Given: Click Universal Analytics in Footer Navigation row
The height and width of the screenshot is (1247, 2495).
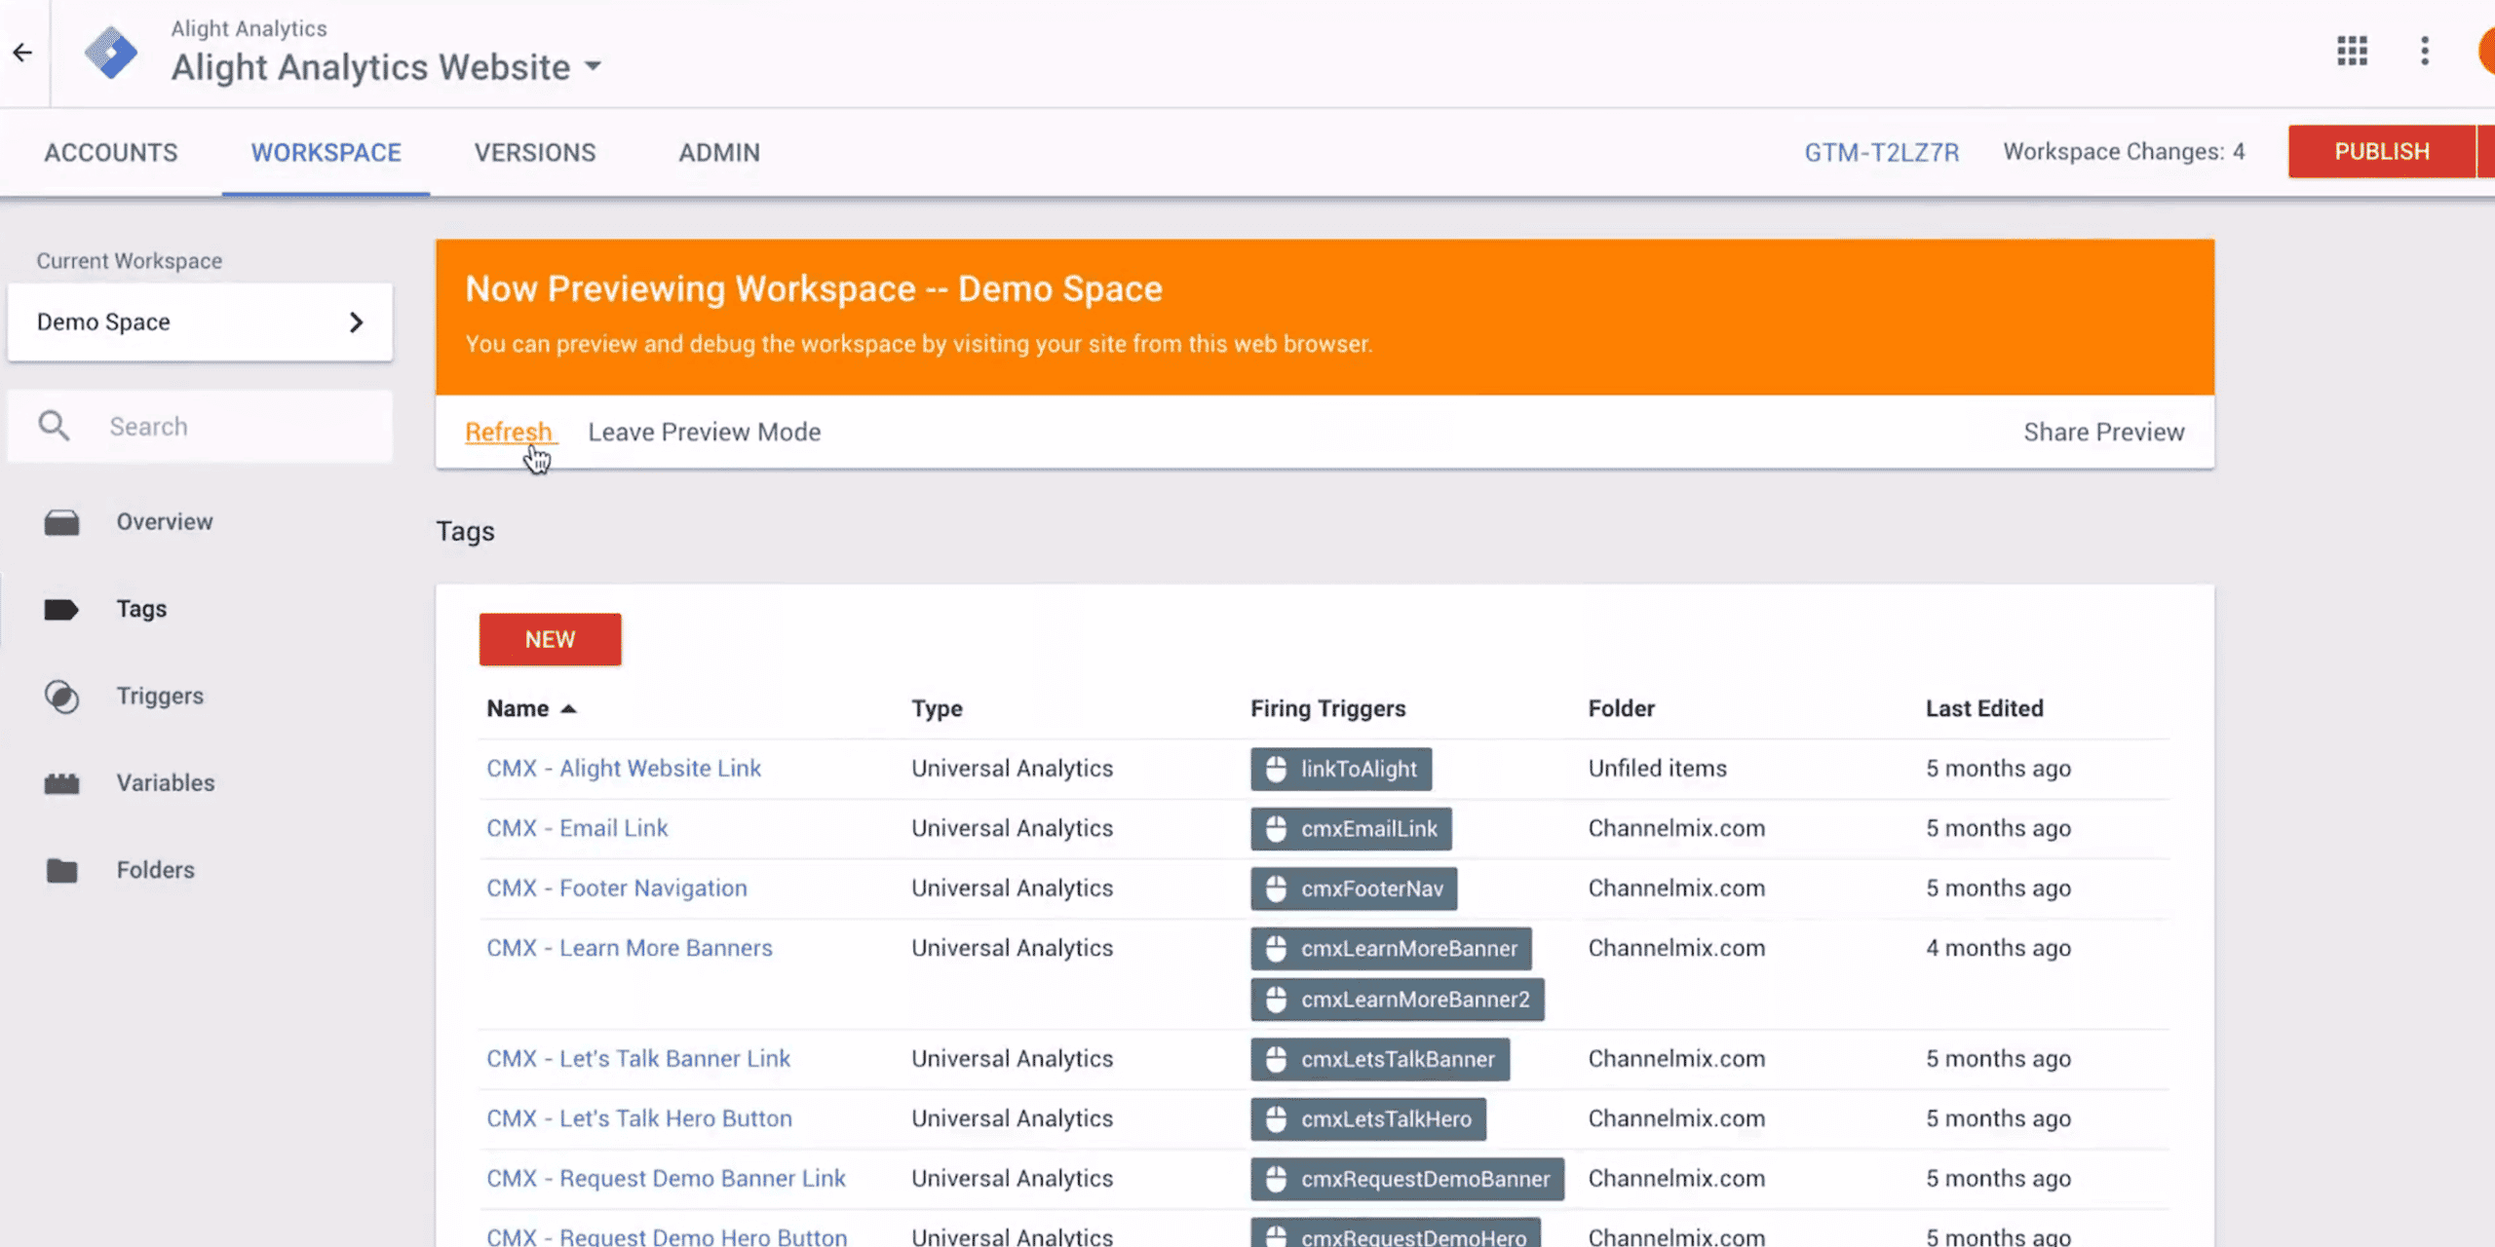Looking at the screenshot, I should [1012, 888].
